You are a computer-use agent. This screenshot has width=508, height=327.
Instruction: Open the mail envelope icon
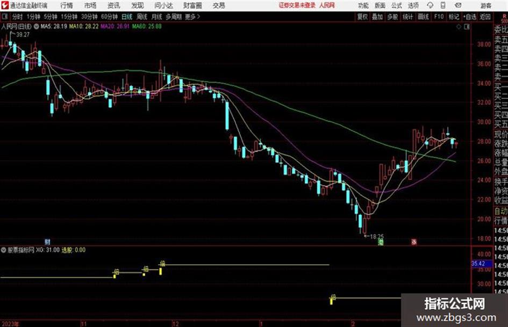click(x=458, y=5)
